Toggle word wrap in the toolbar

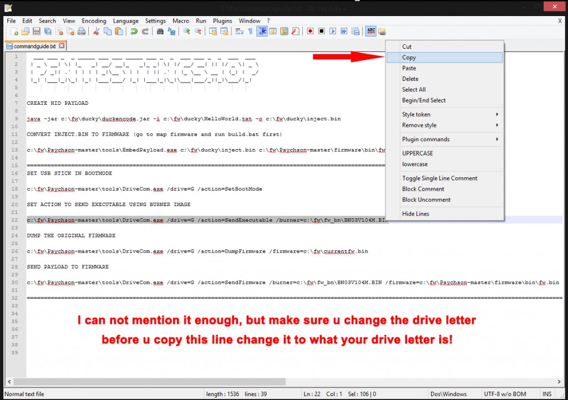[239, 32]
